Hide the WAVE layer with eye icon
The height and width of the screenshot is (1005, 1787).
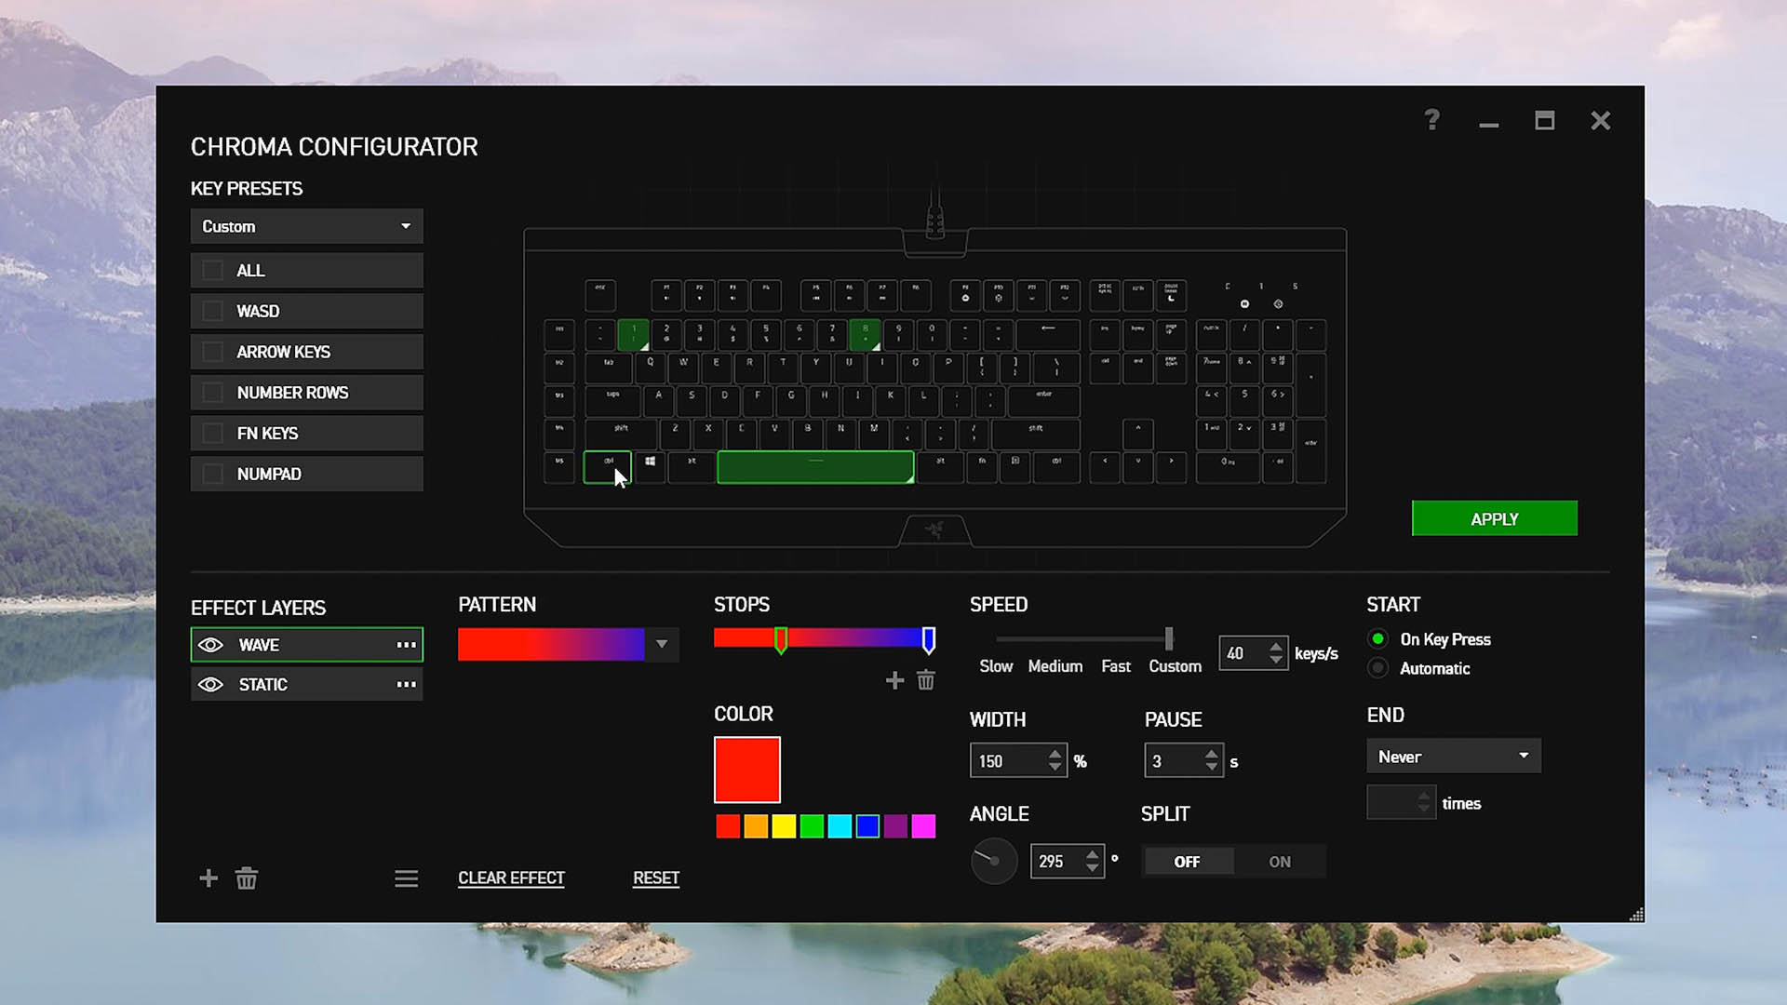[211, 645]
